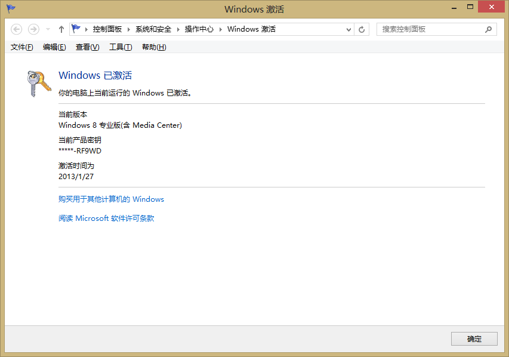The image size is (509, 357).
Task: Open the 查看(V) menu
Action: click(x=87, y=47)
